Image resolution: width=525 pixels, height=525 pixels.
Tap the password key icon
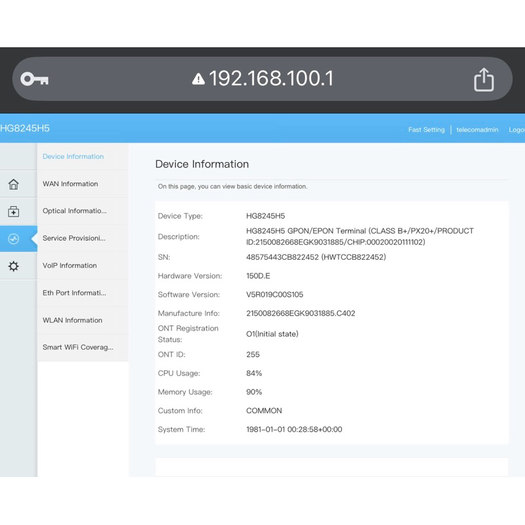coord(34,79)
